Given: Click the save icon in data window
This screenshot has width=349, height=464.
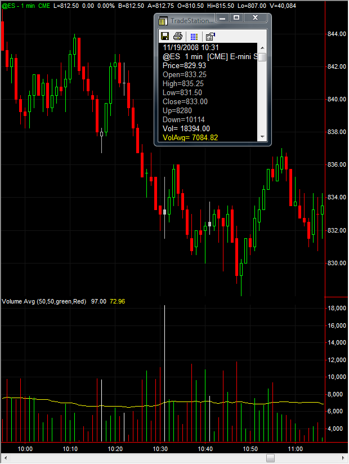Looking at the screenshot, I should click(165, 36).
